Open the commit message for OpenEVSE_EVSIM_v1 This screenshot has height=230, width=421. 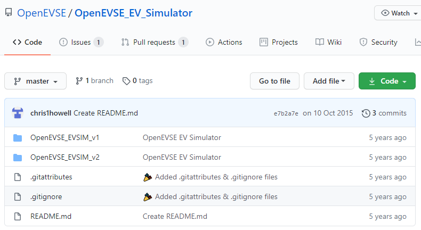(x=182, y=137)
